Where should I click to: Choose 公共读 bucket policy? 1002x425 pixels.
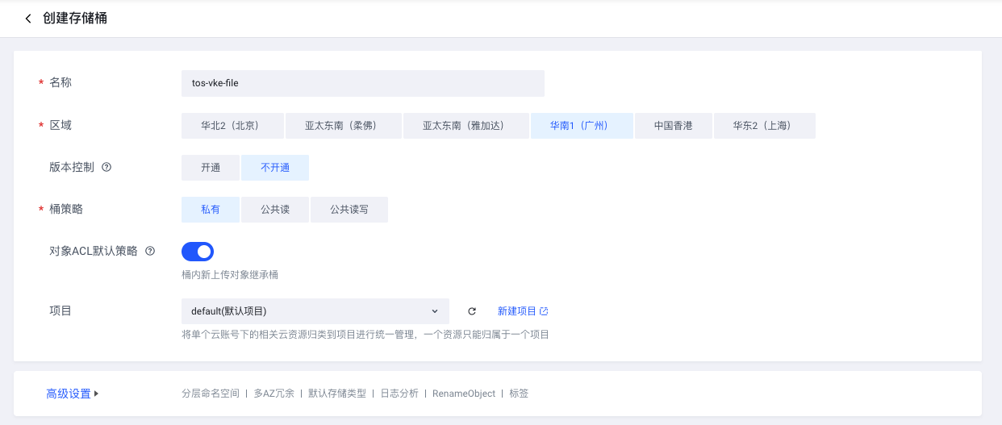pos(275,210)
